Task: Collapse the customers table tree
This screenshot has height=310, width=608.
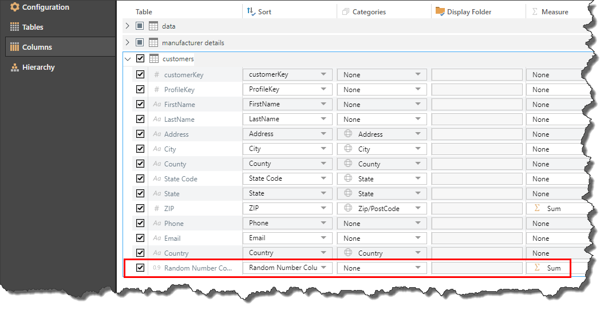Action: tap(128, 58)
